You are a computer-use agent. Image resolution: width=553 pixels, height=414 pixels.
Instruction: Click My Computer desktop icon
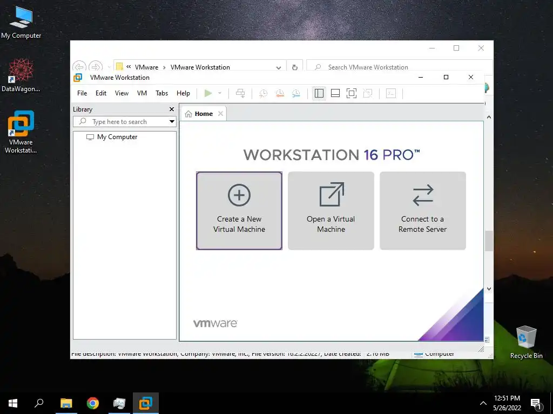pyautogui.click(x=21, y=23)
